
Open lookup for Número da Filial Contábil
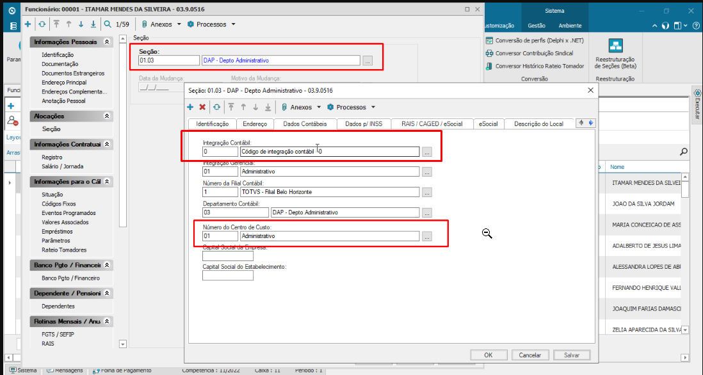point(427,192)
